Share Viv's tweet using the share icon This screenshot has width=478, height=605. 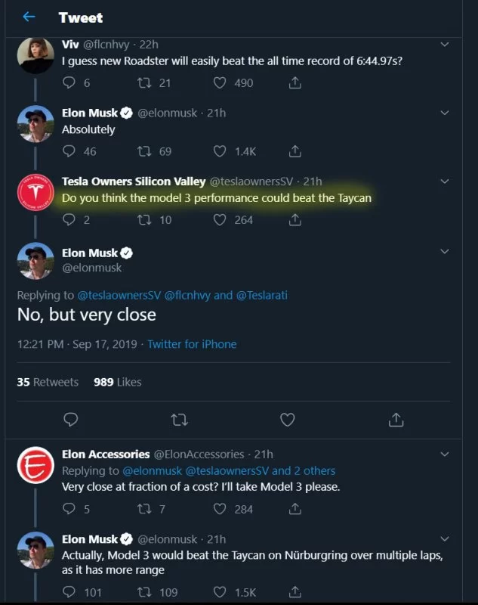[x=295, y=83]
